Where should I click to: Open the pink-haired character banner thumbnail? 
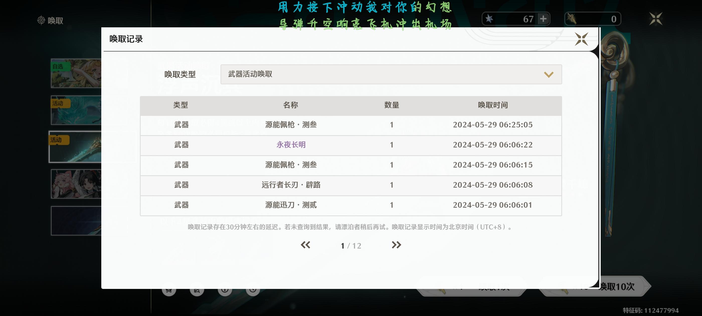pyautogui.click(x=76, y=184)
